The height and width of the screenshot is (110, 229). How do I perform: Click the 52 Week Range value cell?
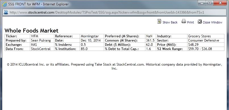[206, 49]
